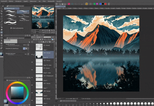Click zoom in icon in Navigator
This screenshot has width=154, height=106.
[47, 30]
